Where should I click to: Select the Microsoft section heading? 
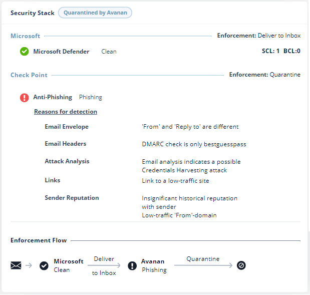[26, 36]
